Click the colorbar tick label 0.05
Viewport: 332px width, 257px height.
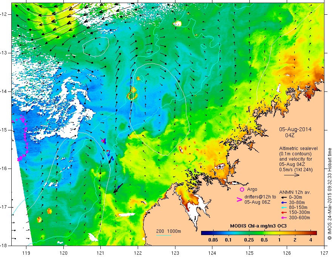(x=213, y=240)
